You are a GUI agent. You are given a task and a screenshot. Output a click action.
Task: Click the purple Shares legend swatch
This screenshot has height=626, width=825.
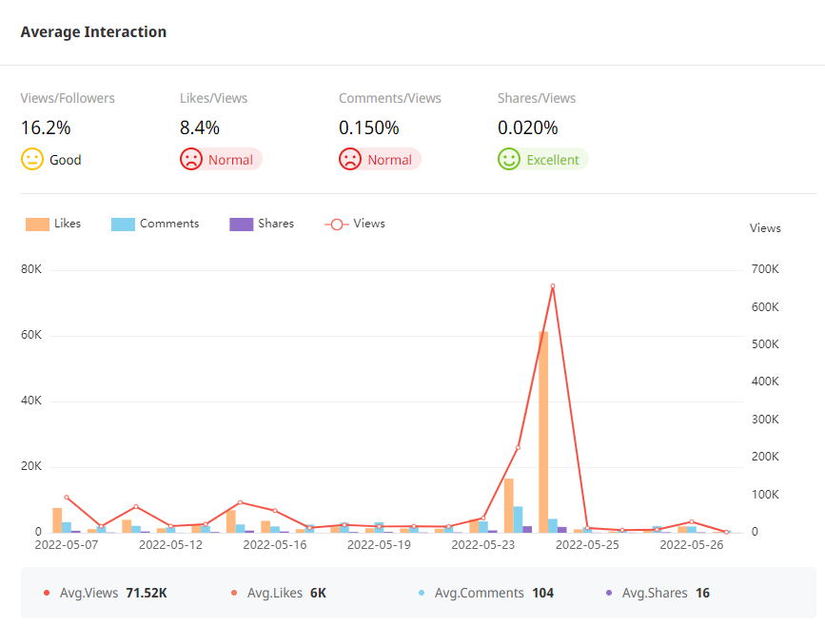tap(241, 225)
